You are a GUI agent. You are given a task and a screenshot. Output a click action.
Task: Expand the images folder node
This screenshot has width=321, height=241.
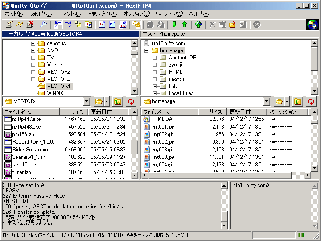[x=155, y=79]
